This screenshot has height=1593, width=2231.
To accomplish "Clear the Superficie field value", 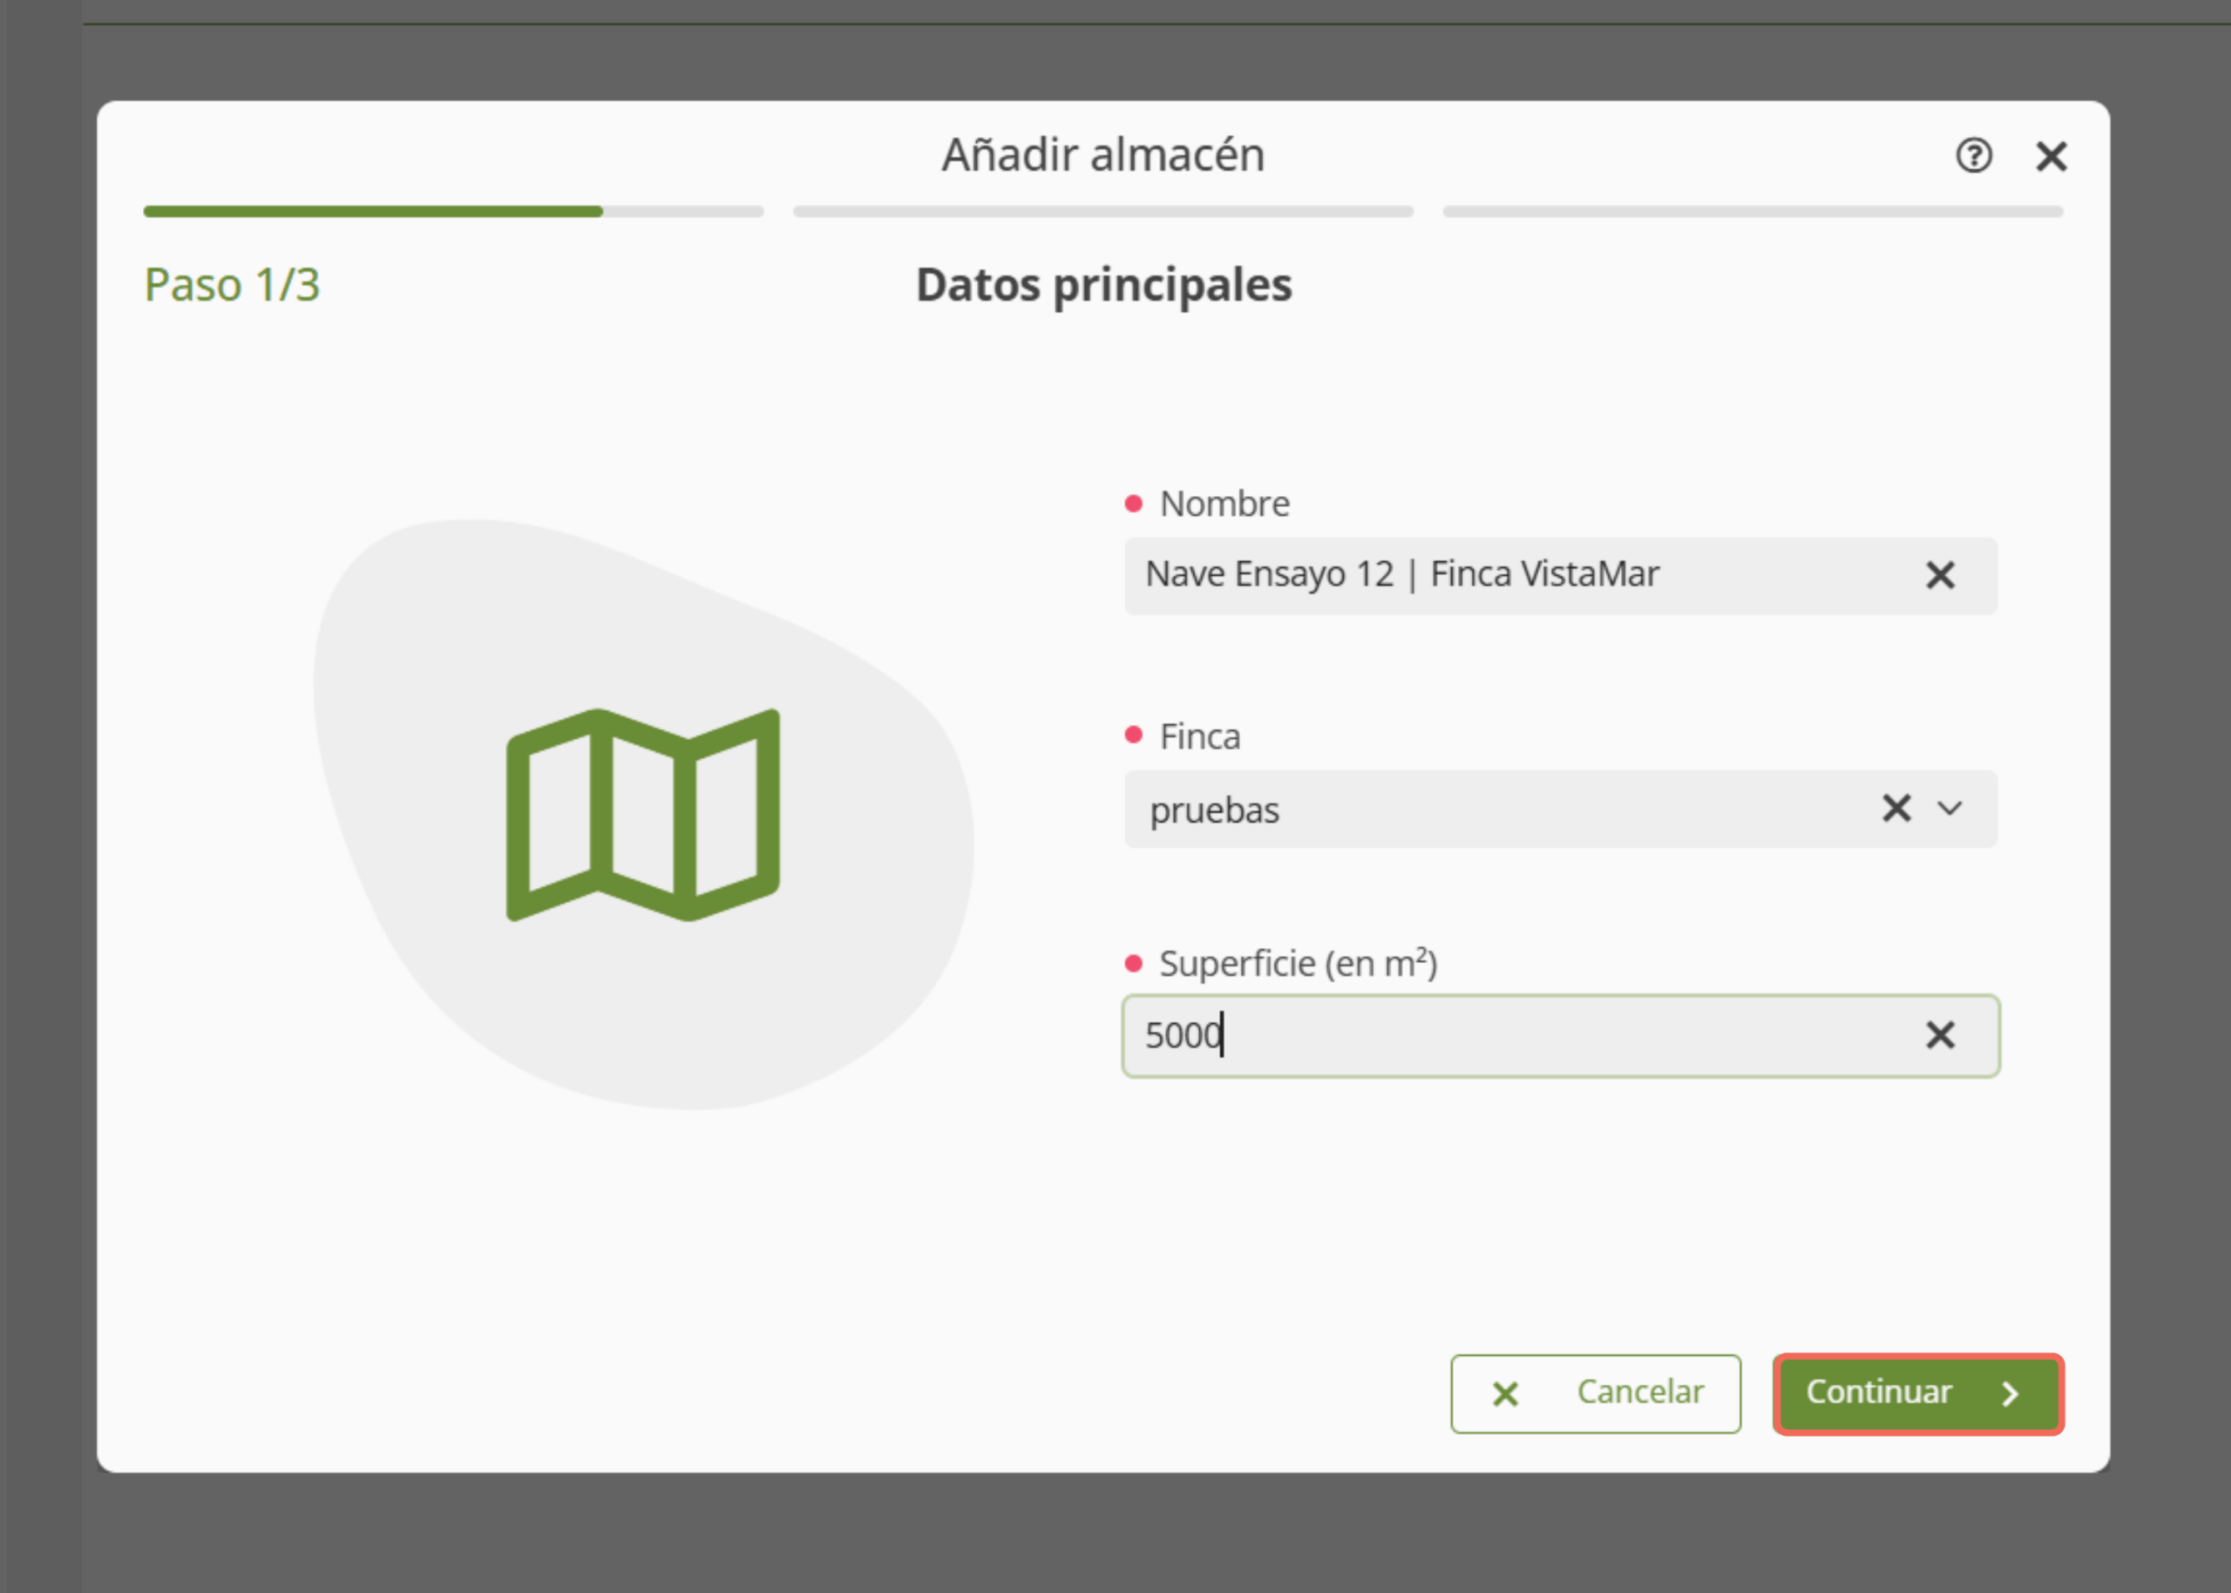I will (x=1939, y=1035).
